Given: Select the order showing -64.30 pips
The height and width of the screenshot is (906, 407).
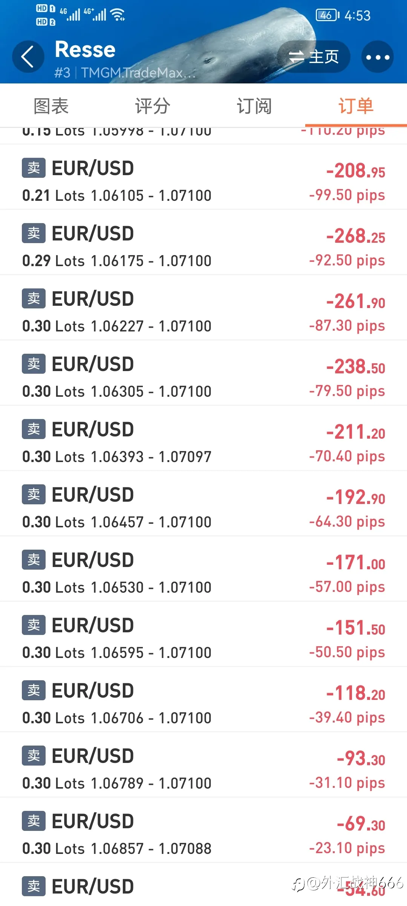Looking at the screenshot, I should [x=203, y=504].
